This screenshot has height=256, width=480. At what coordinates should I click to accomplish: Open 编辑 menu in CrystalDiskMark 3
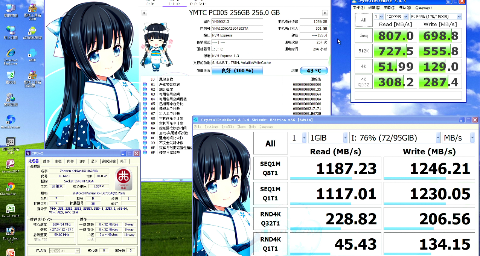[x=374, y=8]
